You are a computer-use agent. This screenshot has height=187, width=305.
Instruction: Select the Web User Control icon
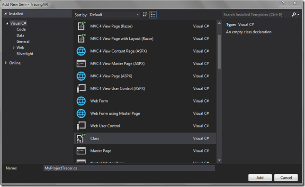coord(81,126)
